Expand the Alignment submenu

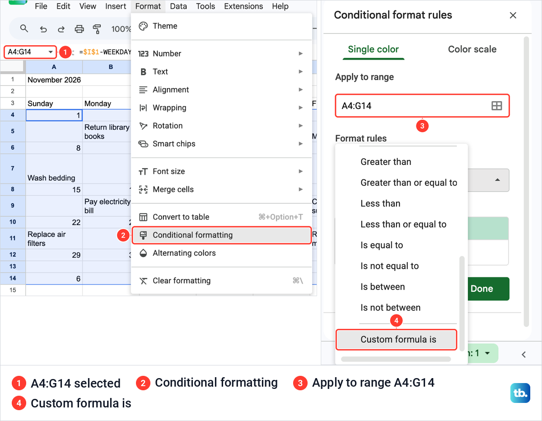coord(221,89)
